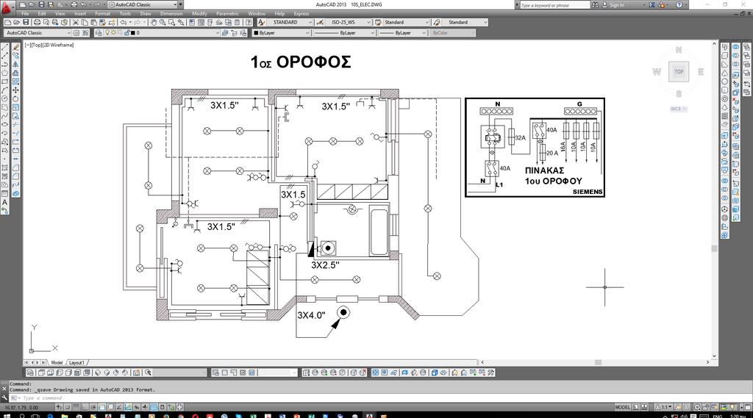This screenshot has height=418, width=753.
Task: Open the Dimension menu
Action: (x=171, y=13)
